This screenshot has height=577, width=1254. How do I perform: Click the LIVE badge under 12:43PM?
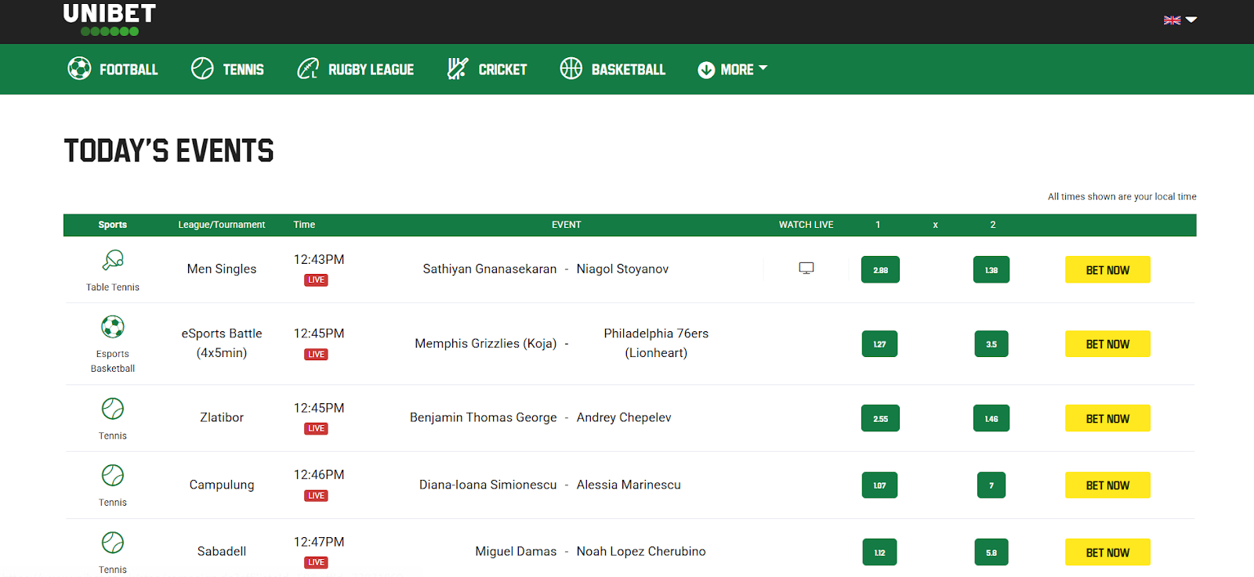tap(316, 279)
